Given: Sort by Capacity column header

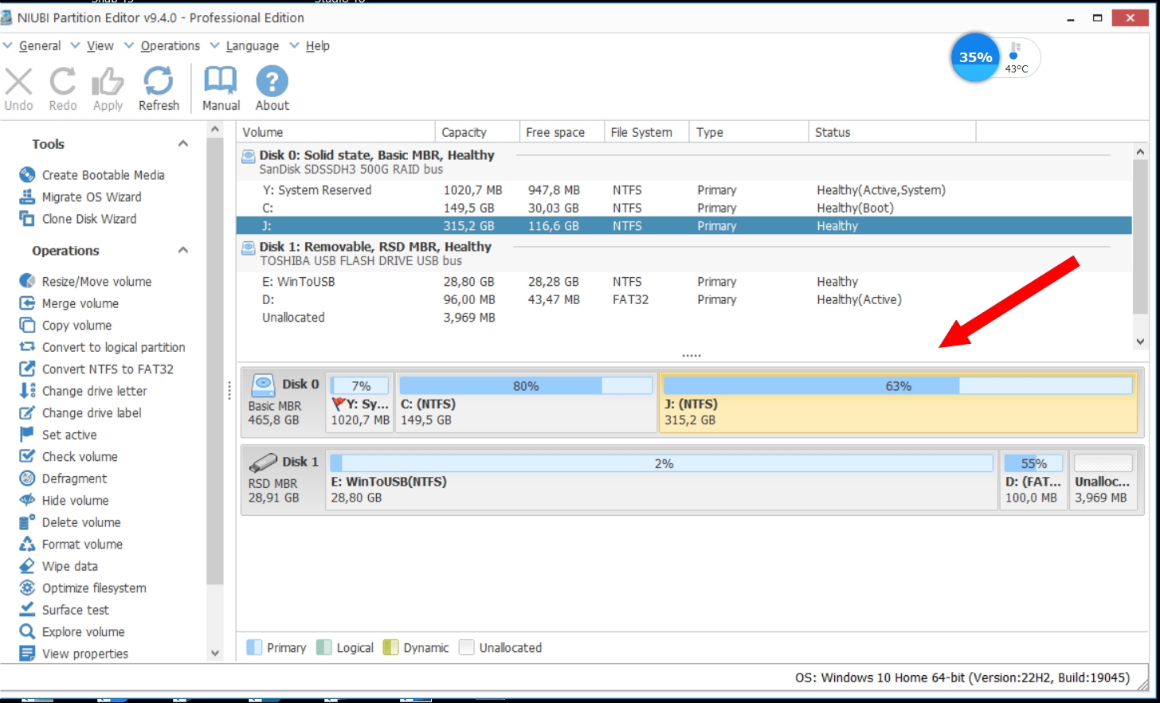Looking at the screenshot, I should (x=477, y=132).
